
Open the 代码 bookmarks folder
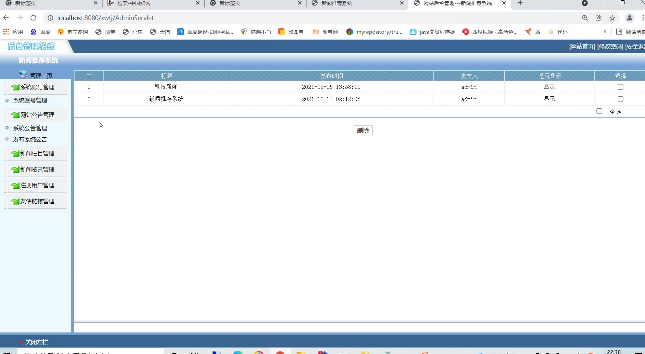click(x=558, y=32)
